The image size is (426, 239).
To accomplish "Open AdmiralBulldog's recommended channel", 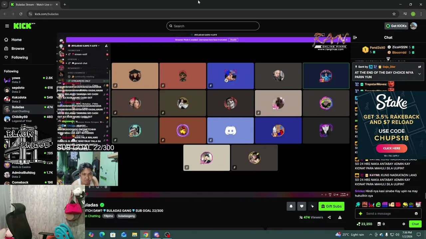I will [x=28, y=174].
